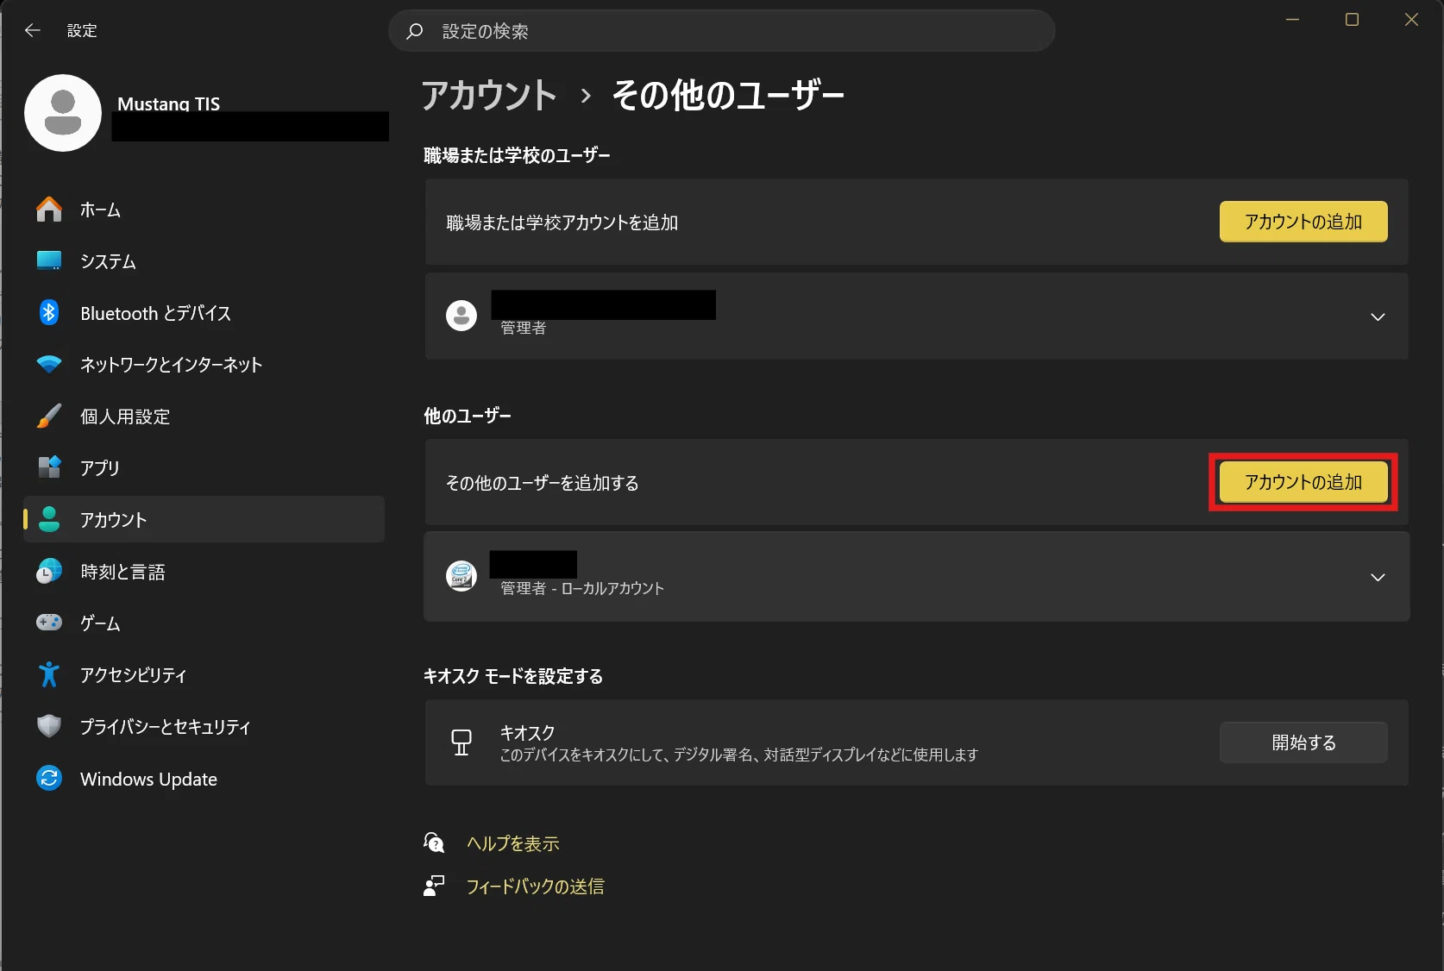Click the アプリ icon in sidebar
This screenshot has height=971, width=1444.
click(x=49, y=468)
